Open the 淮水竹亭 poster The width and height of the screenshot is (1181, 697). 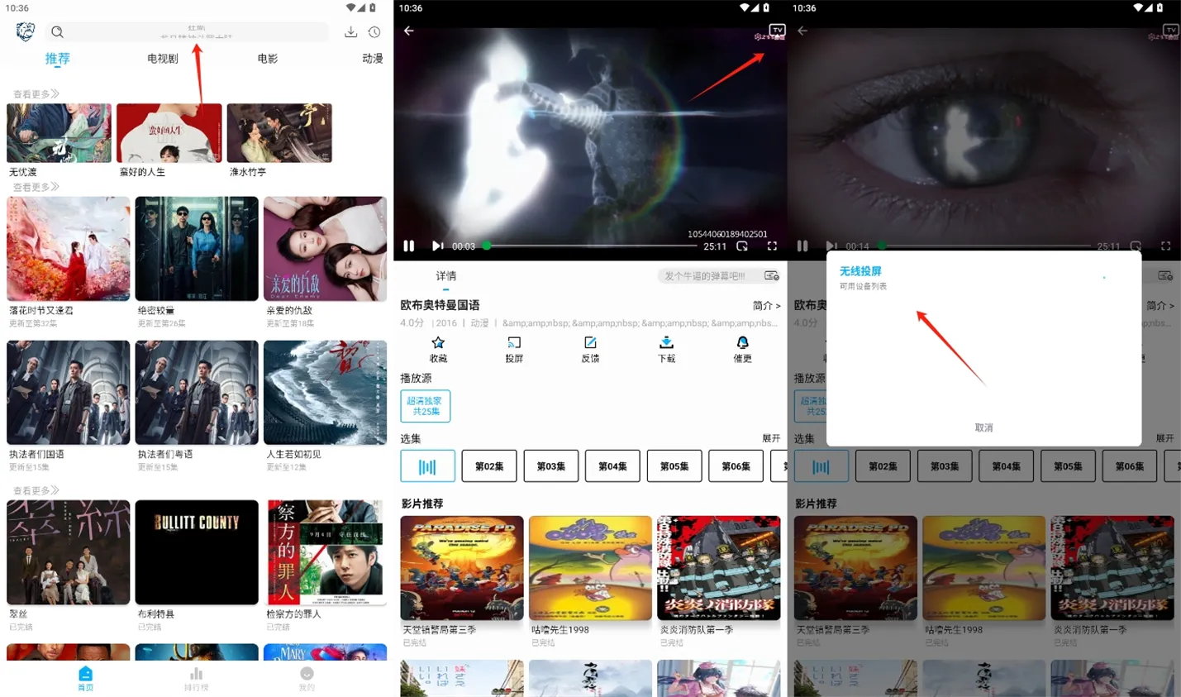(279, 133)
